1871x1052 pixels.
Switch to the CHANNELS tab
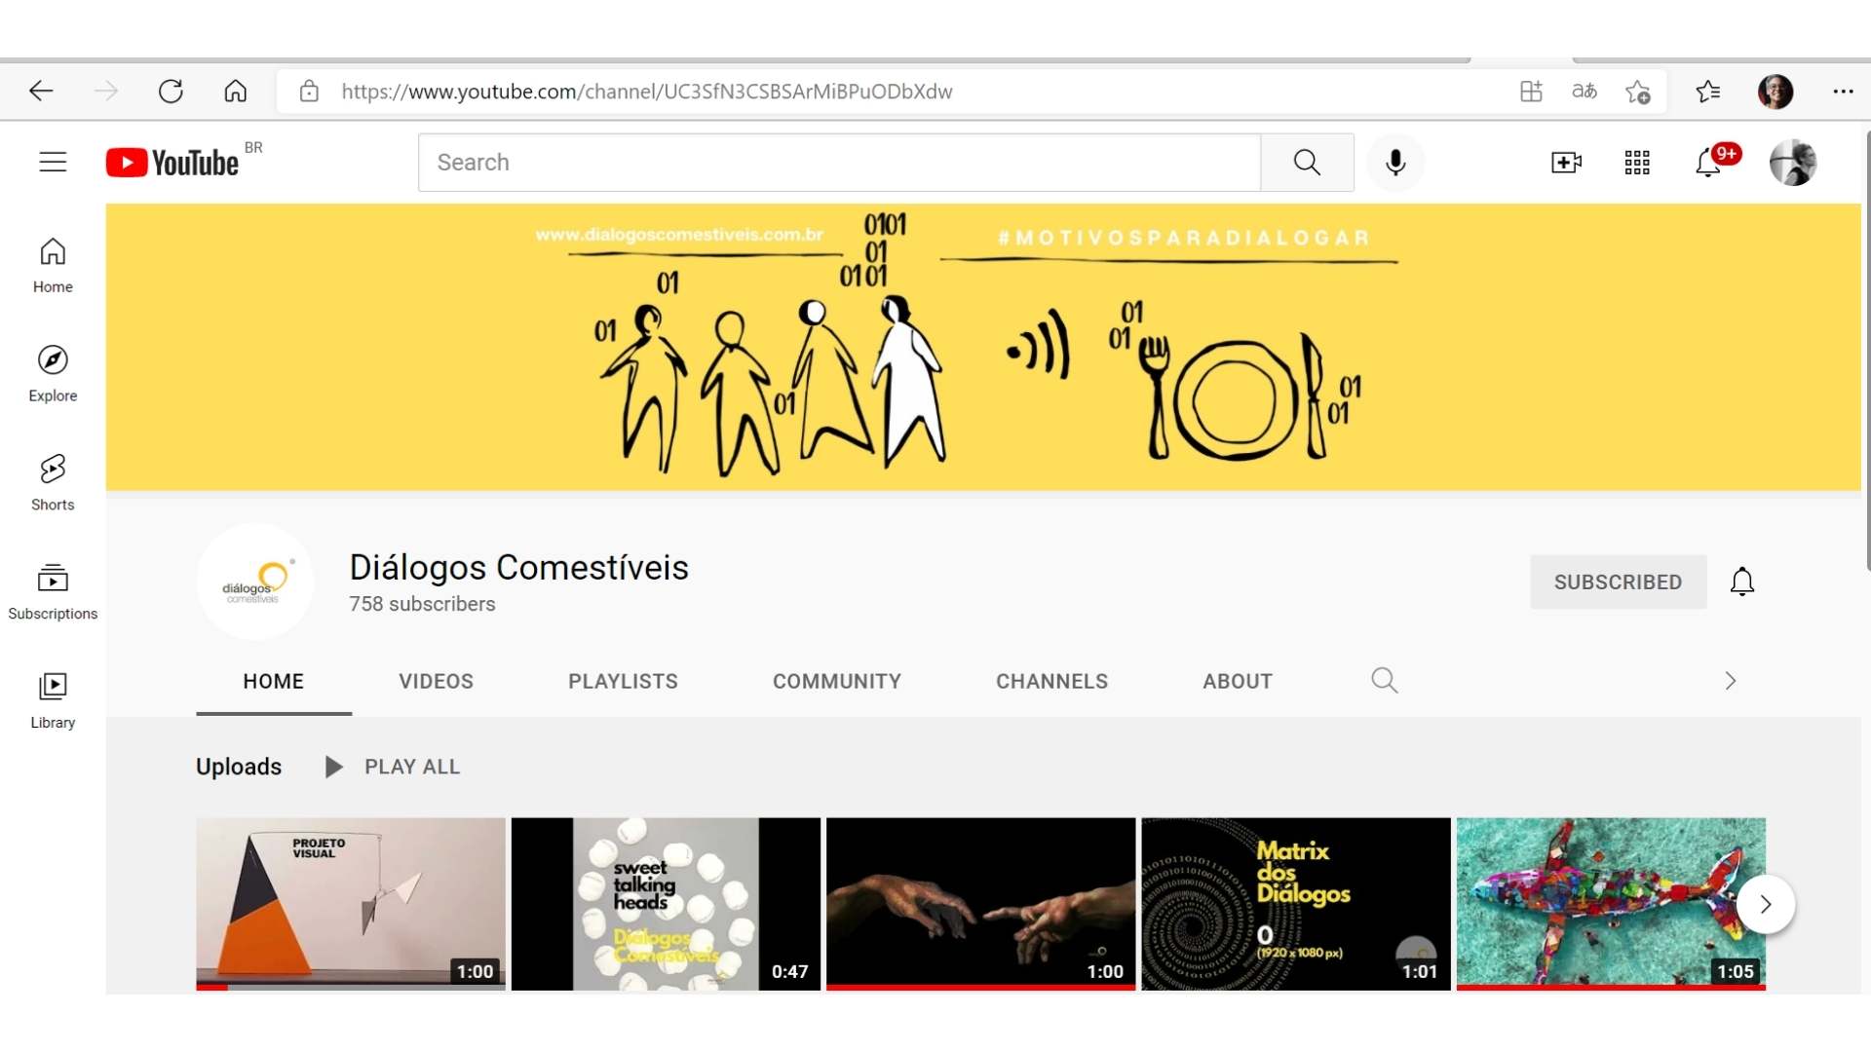click(x=1051, y=682)
